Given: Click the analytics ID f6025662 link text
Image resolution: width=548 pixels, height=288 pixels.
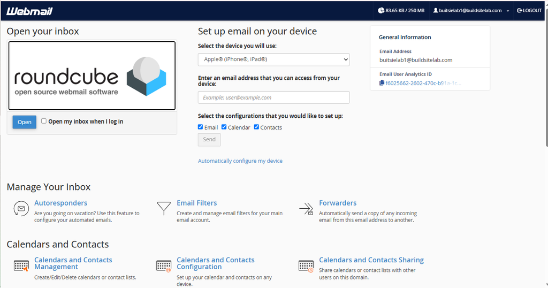Looking at the screenshot, I should tap(423, 83).
